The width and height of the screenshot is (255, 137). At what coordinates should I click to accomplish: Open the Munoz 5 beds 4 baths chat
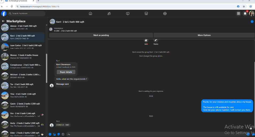(22, 57)
